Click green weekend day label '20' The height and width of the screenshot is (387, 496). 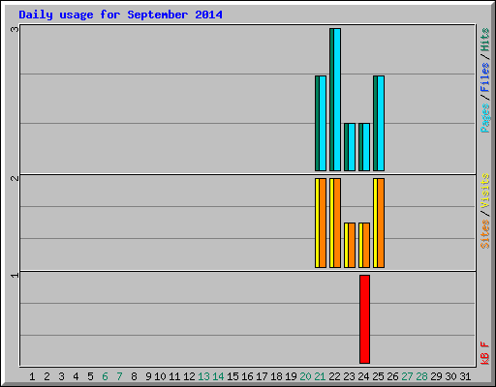(x=305, y=376)
